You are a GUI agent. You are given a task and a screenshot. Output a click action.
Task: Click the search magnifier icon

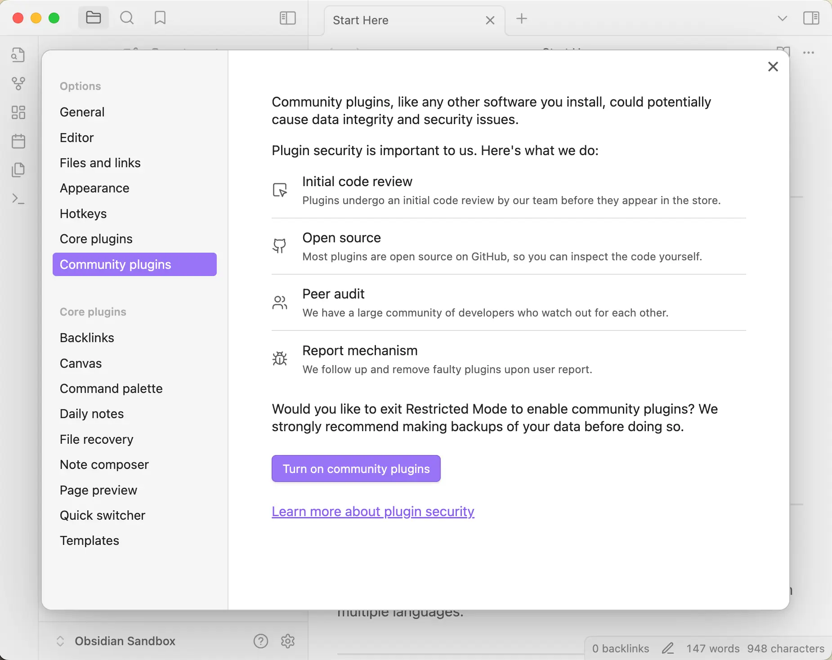coord(127,18)
